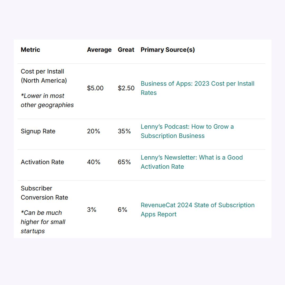Select the Subscriber Conversion Rate cell
The image size is (285, 285).
tap(44, 193)
